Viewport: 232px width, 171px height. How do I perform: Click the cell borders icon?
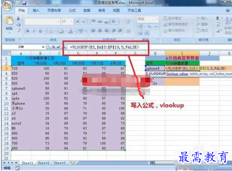coord(51,31)
